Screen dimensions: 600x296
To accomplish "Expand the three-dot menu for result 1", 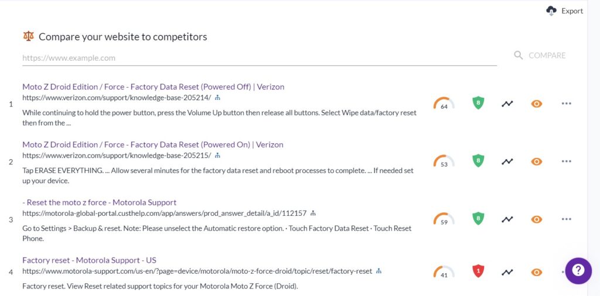I will tap(567, 104).
